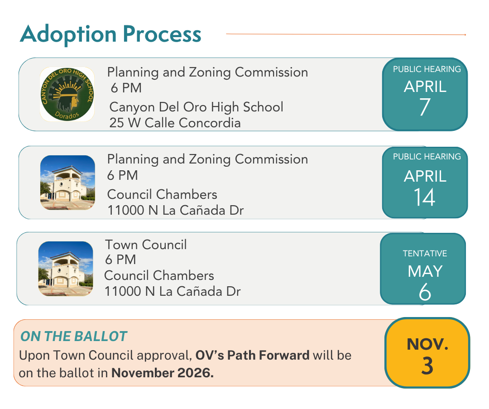Select the ON THE BALLOT heading

pos(74,337)
